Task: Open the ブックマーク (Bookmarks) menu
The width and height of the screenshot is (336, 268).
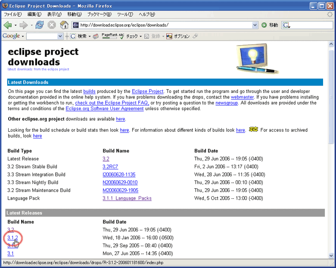Action: [99, 14]
